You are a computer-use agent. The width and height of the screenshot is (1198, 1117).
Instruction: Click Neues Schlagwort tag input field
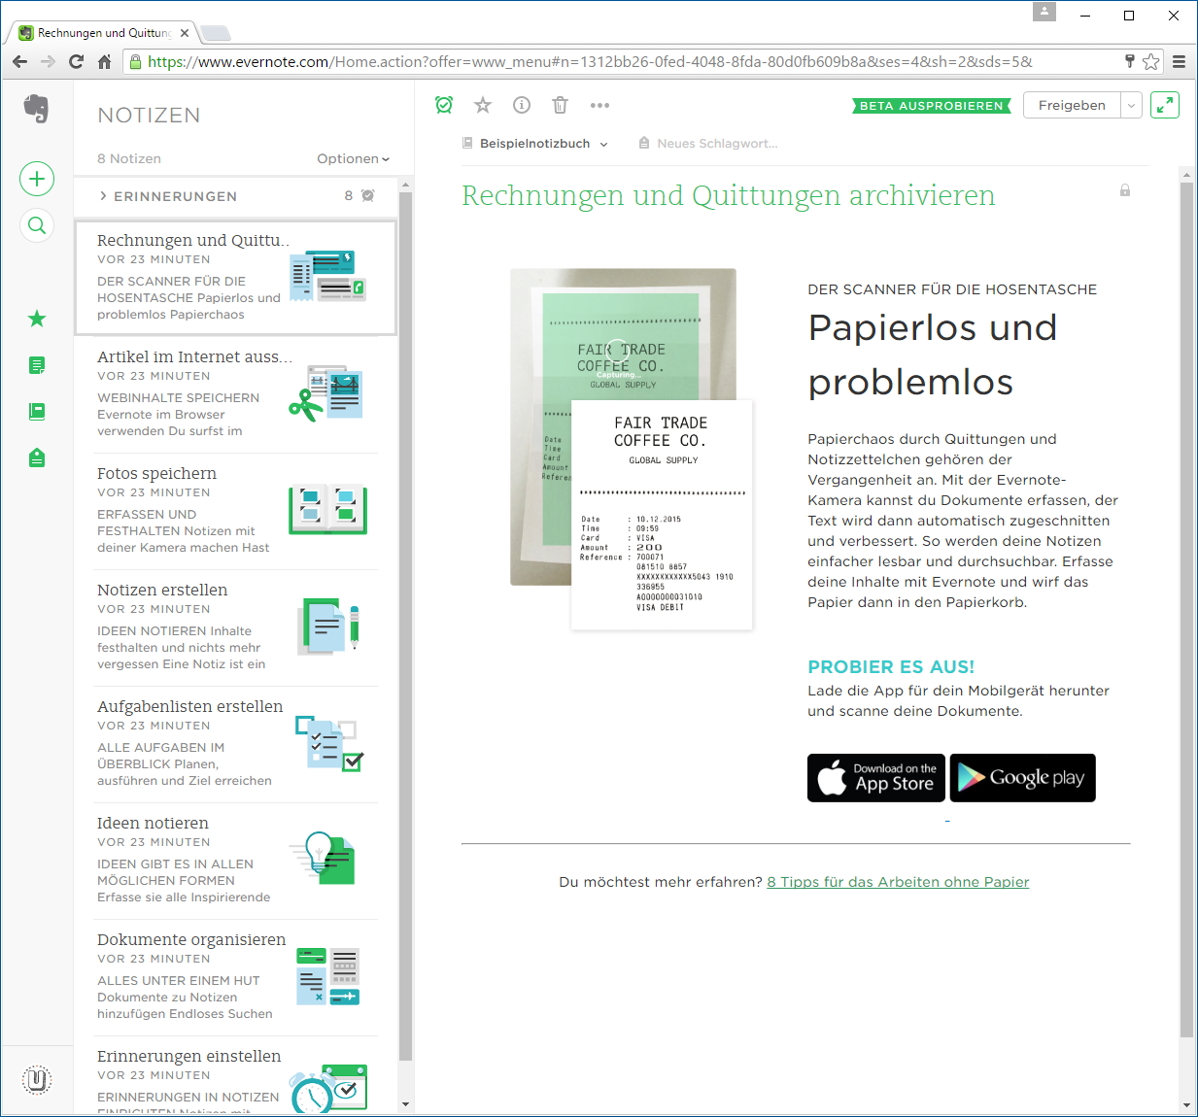[717, 143]
